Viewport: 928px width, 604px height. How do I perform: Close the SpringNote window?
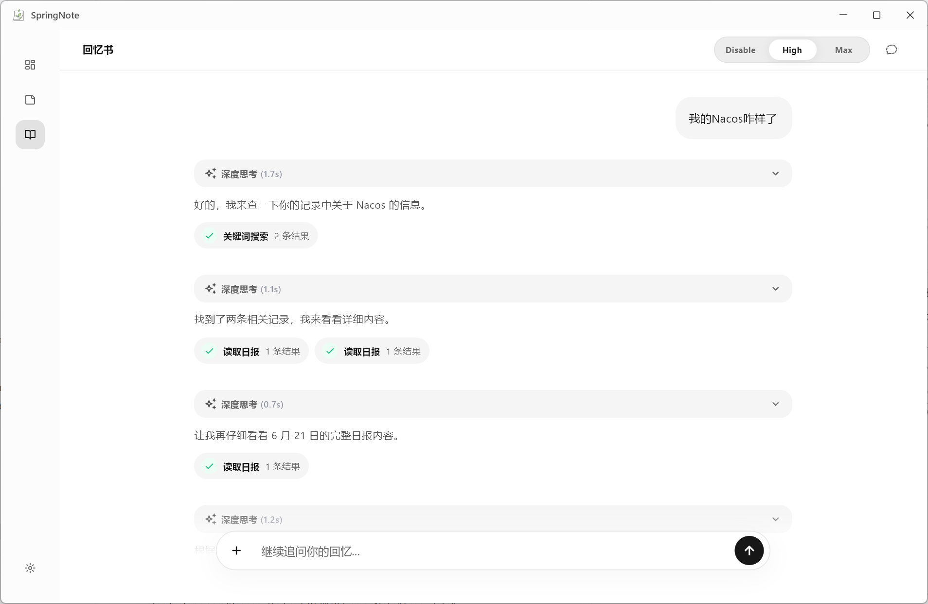(910, 15)
